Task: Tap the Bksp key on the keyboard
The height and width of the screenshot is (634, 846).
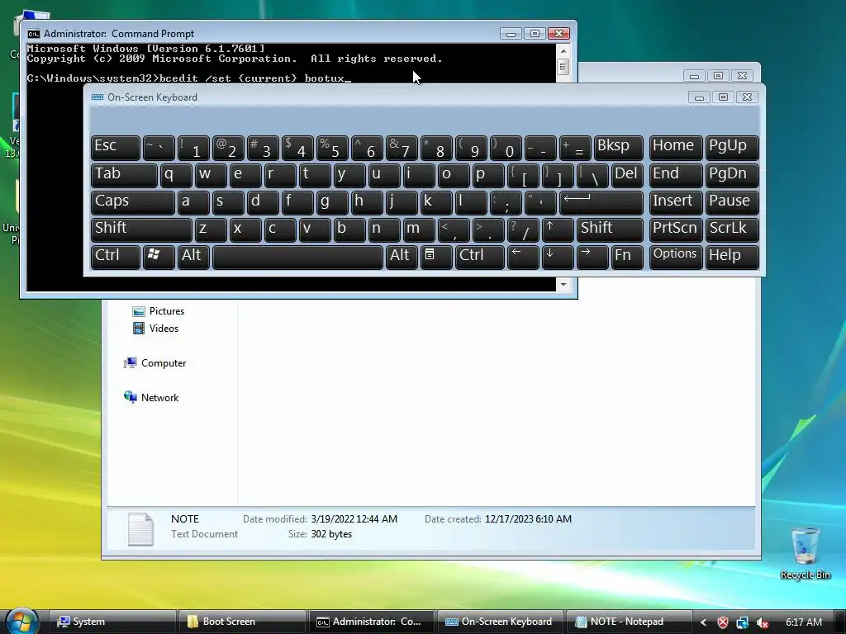Action: [618, 148]
